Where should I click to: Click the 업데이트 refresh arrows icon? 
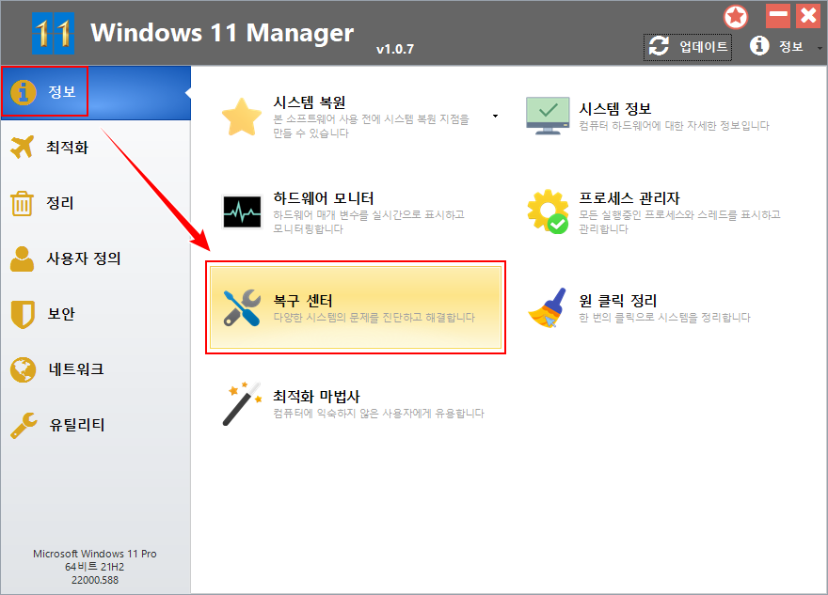tap(659, 46)
